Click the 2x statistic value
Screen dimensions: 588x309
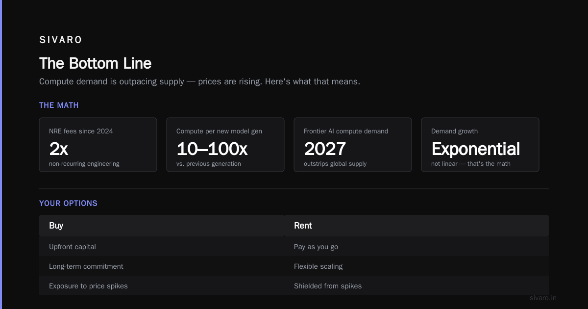(x=58, y=149)
